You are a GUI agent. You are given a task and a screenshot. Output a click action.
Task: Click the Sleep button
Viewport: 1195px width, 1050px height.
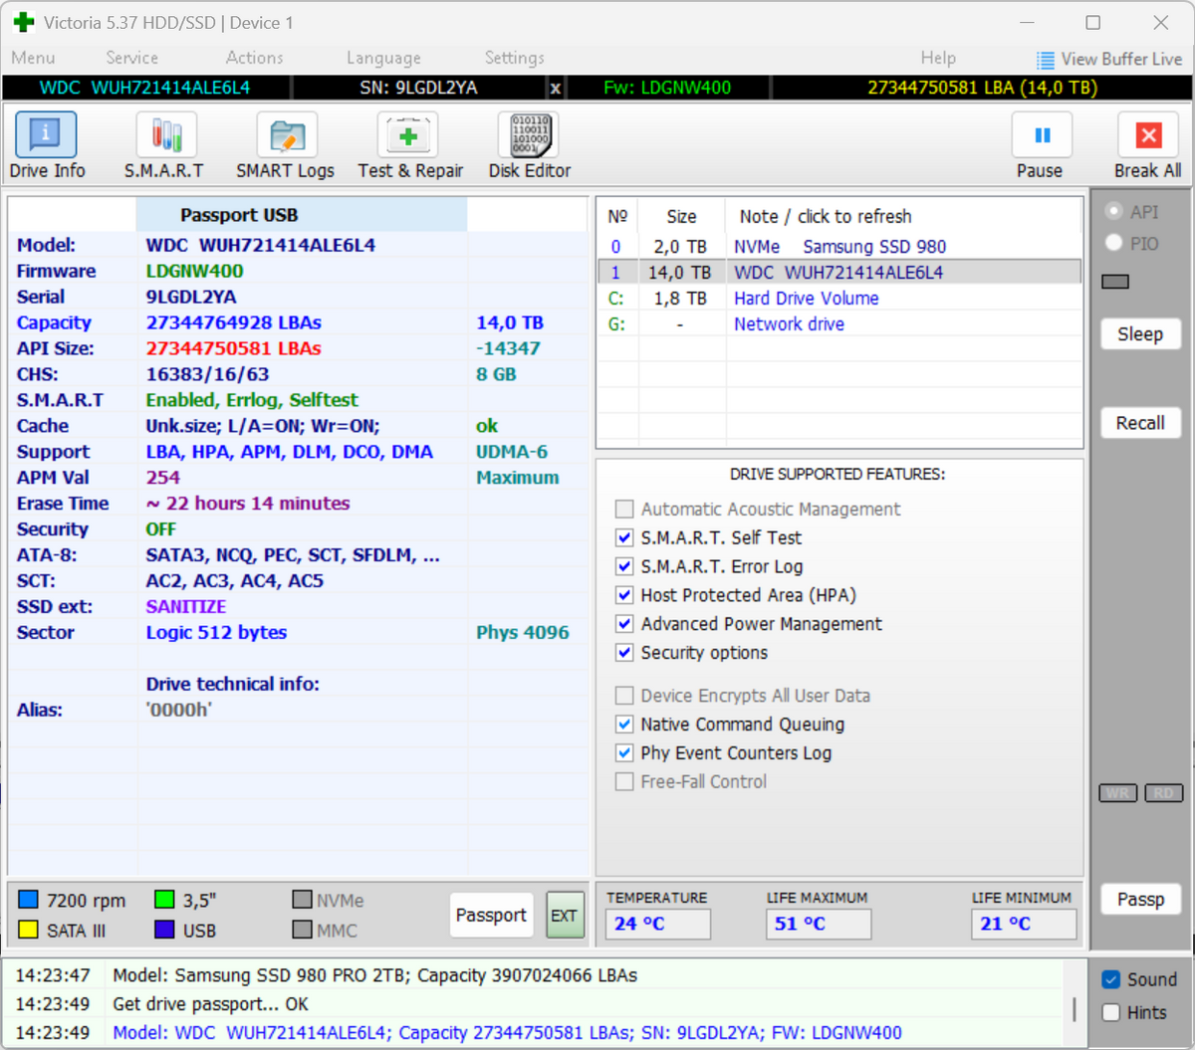coord(1140,334)
